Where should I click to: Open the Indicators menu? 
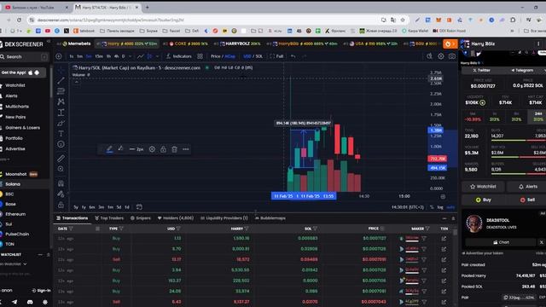pos(178,56)
